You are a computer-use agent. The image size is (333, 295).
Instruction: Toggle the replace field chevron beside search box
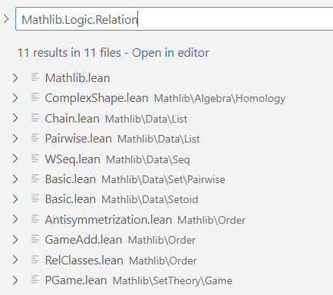pyautogui.click(x=6, y=19)
